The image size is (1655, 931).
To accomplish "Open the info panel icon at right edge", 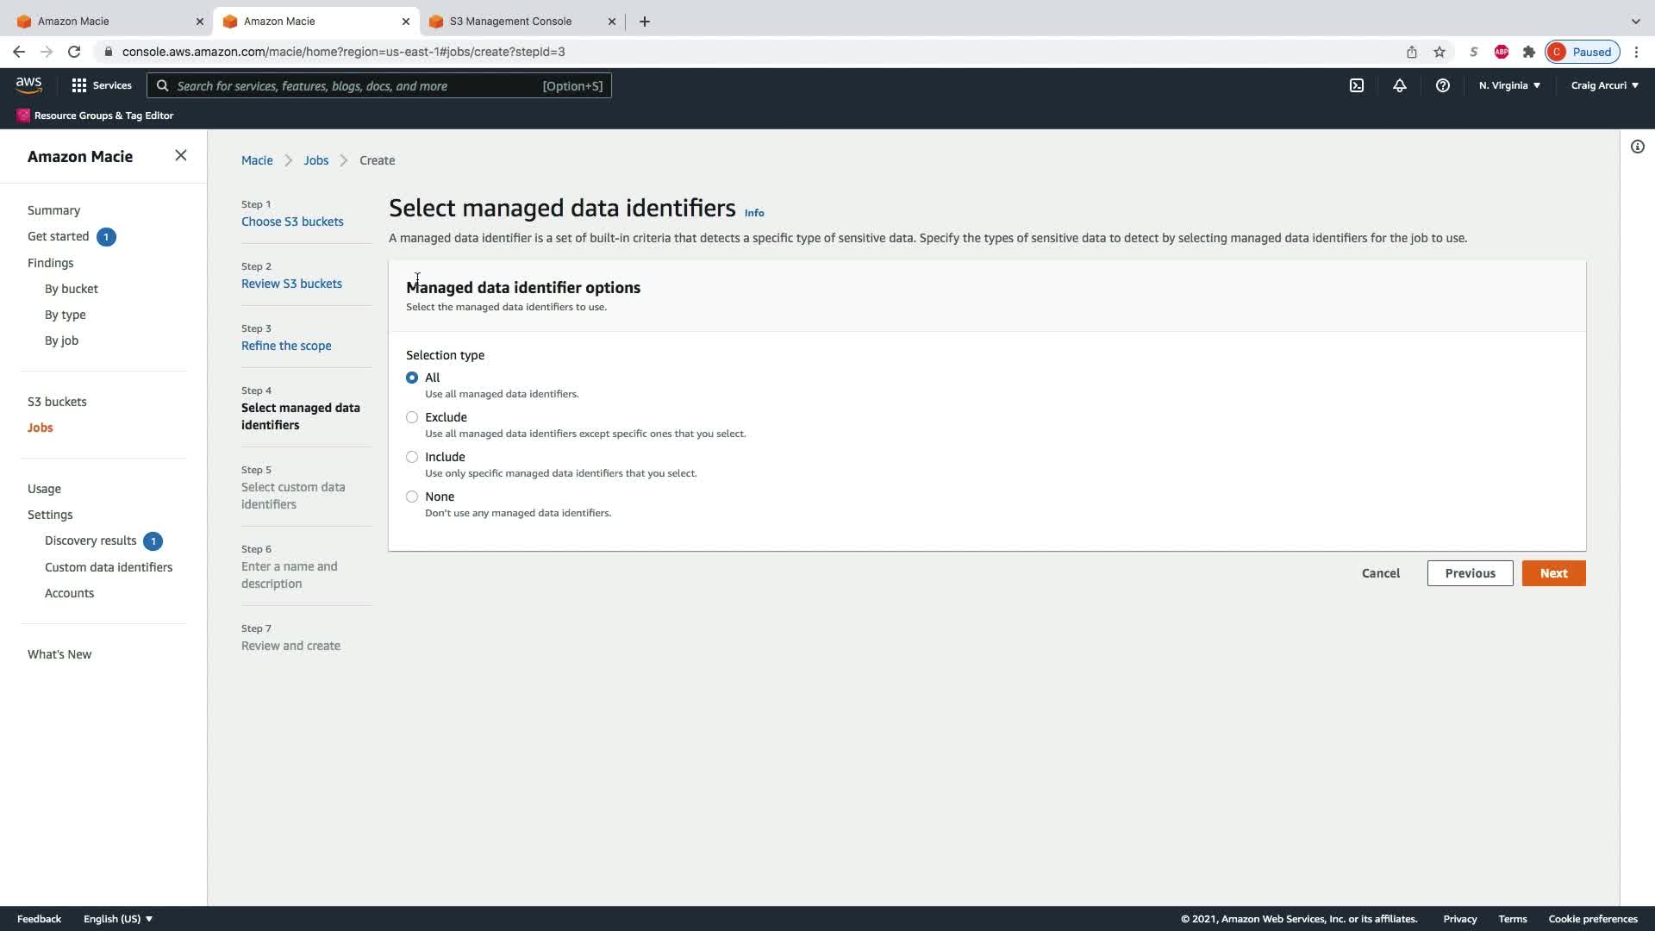I will tap(1638, 147).
